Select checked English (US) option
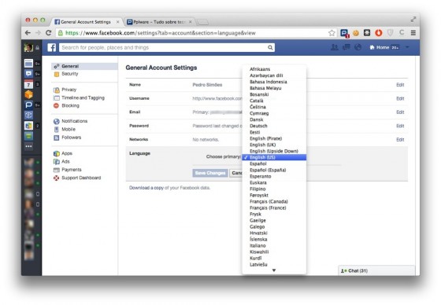 [x=274, y=157]
